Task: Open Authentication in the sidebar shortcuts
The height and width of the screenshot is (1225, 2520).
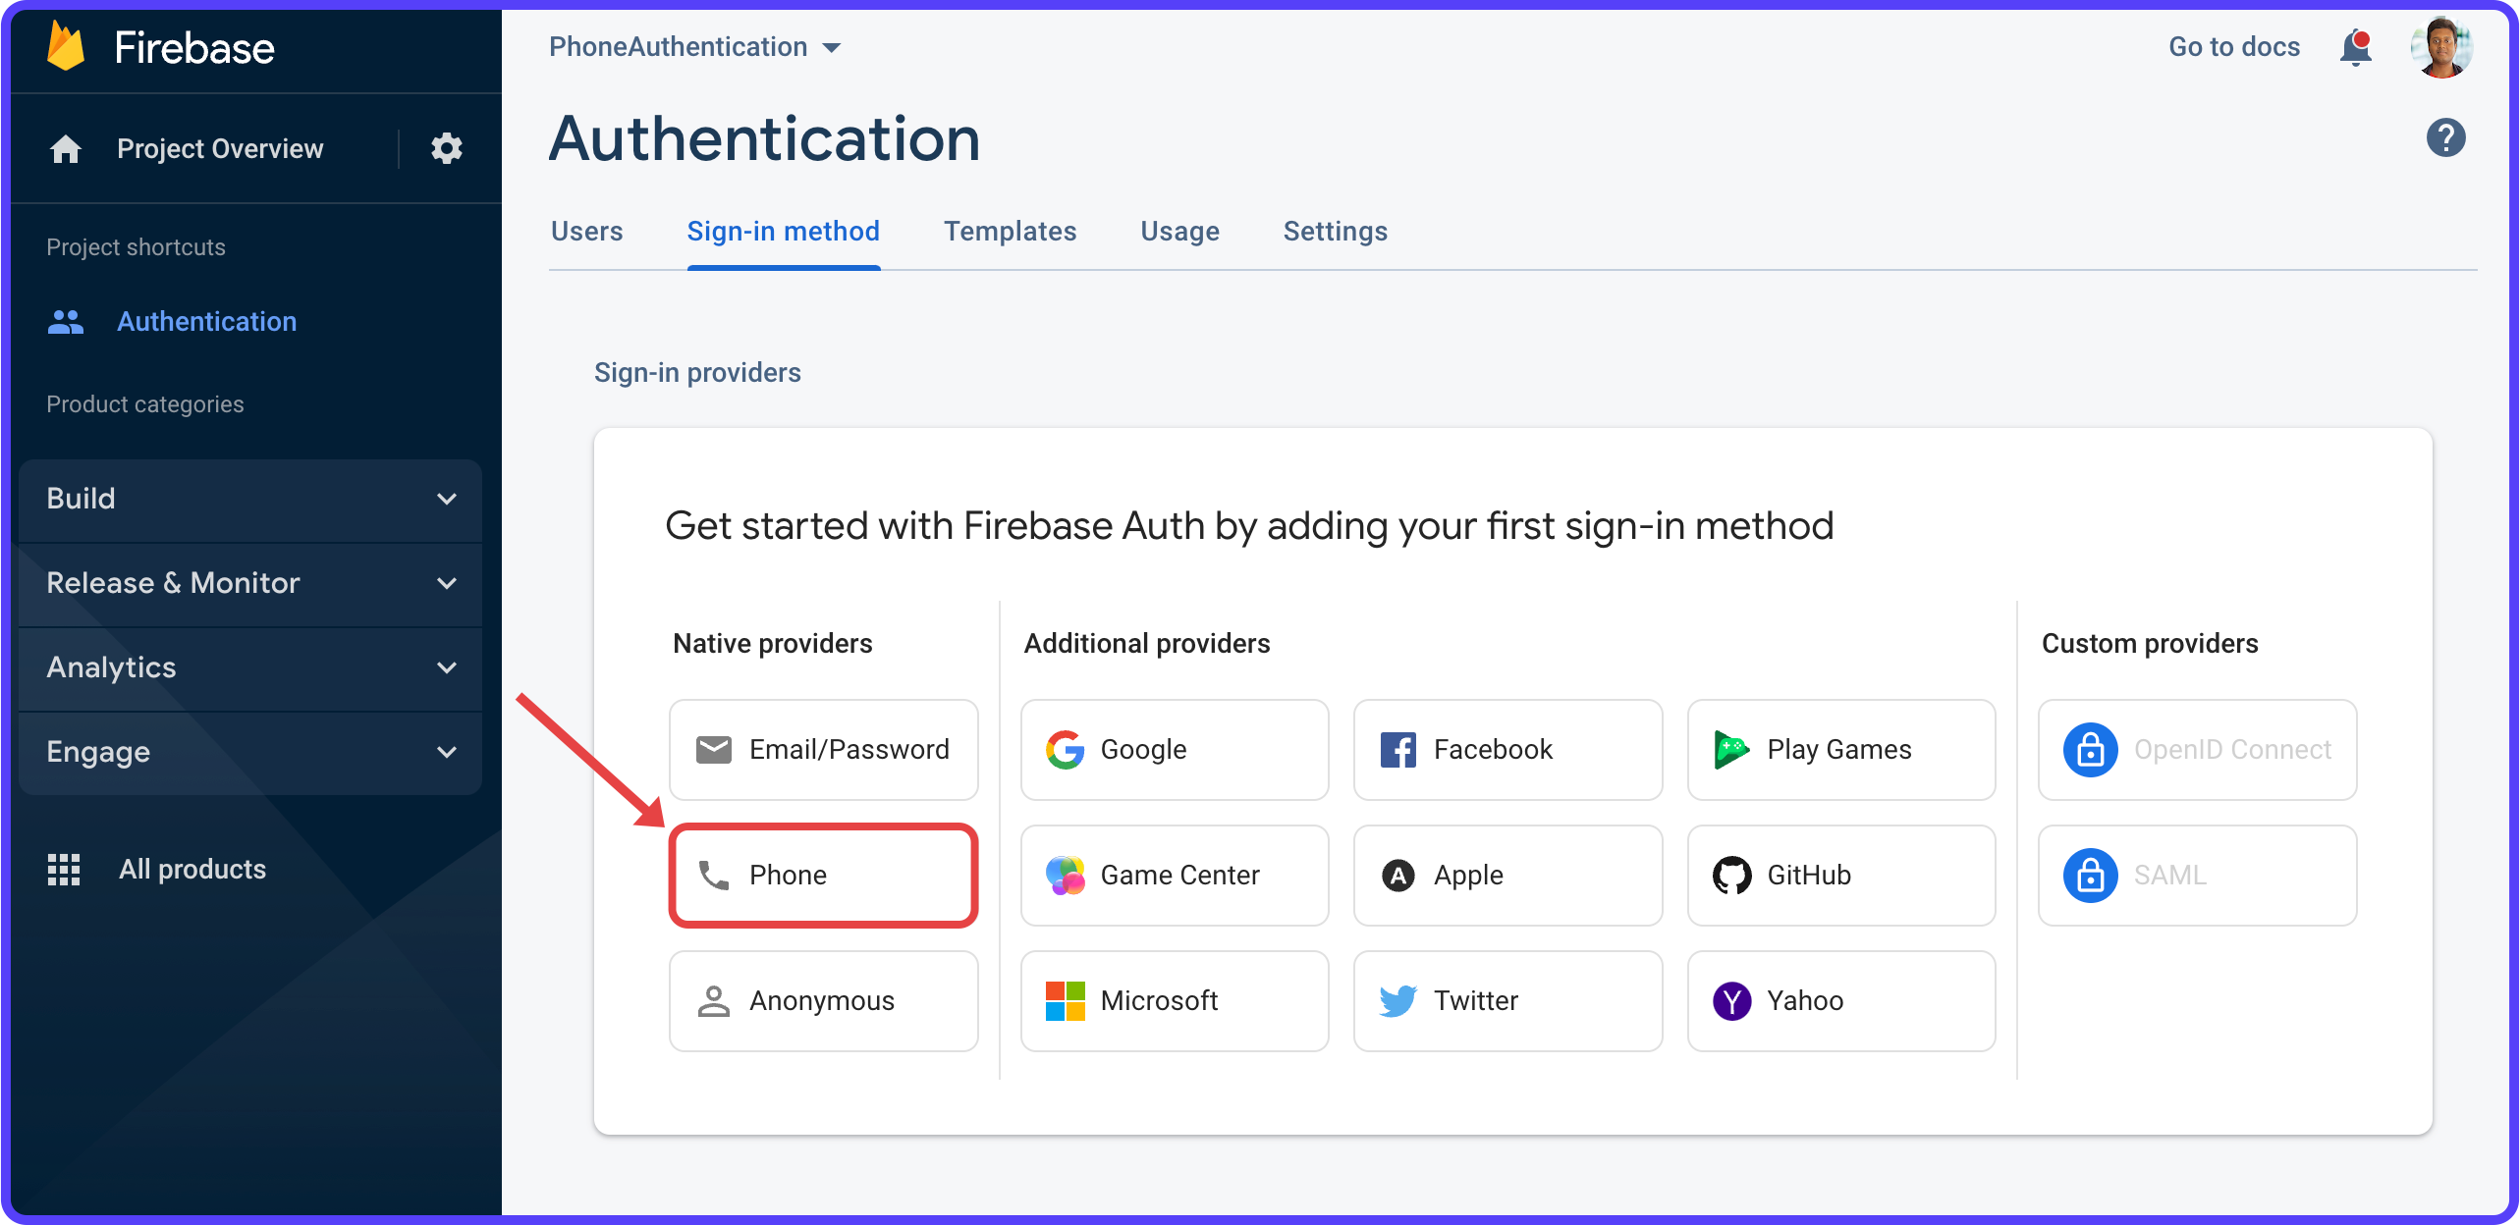Action: point(206,322)
